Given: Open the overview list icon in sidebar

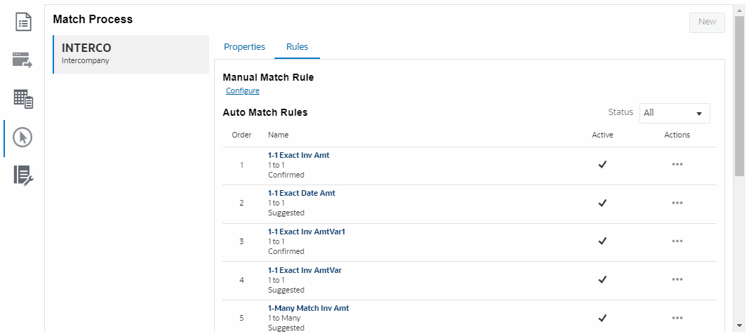Looking at the screenshot, I should point(23,22).
